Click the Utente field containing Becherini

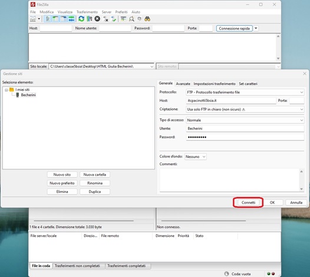pyautogui.click(x=245, y=129)
